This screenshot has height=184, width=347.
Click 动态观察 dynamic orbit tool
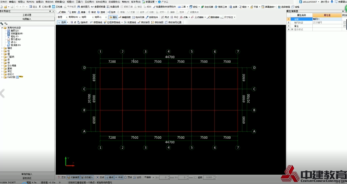tap(207, 7)
